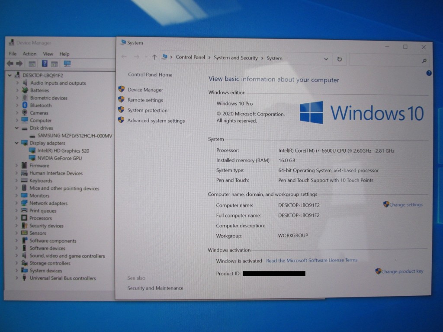Click Change product key link
Viewport: 443px width, 332px height.
402,271
